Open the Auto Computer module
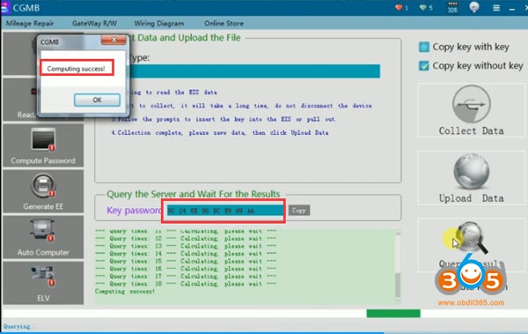 [x=43, y=237]
